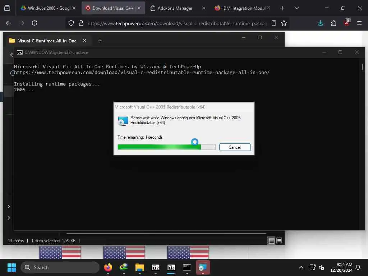Click the middle US flag thumbnail
Viewport: 368px width, 276px height.
(124, 252)
